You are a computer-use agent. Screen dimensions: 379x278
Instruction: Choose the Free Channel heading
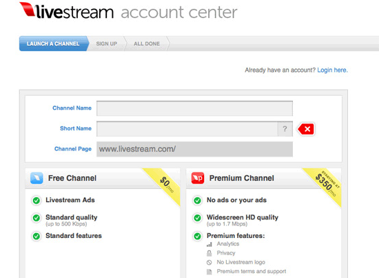click(72, 178)
